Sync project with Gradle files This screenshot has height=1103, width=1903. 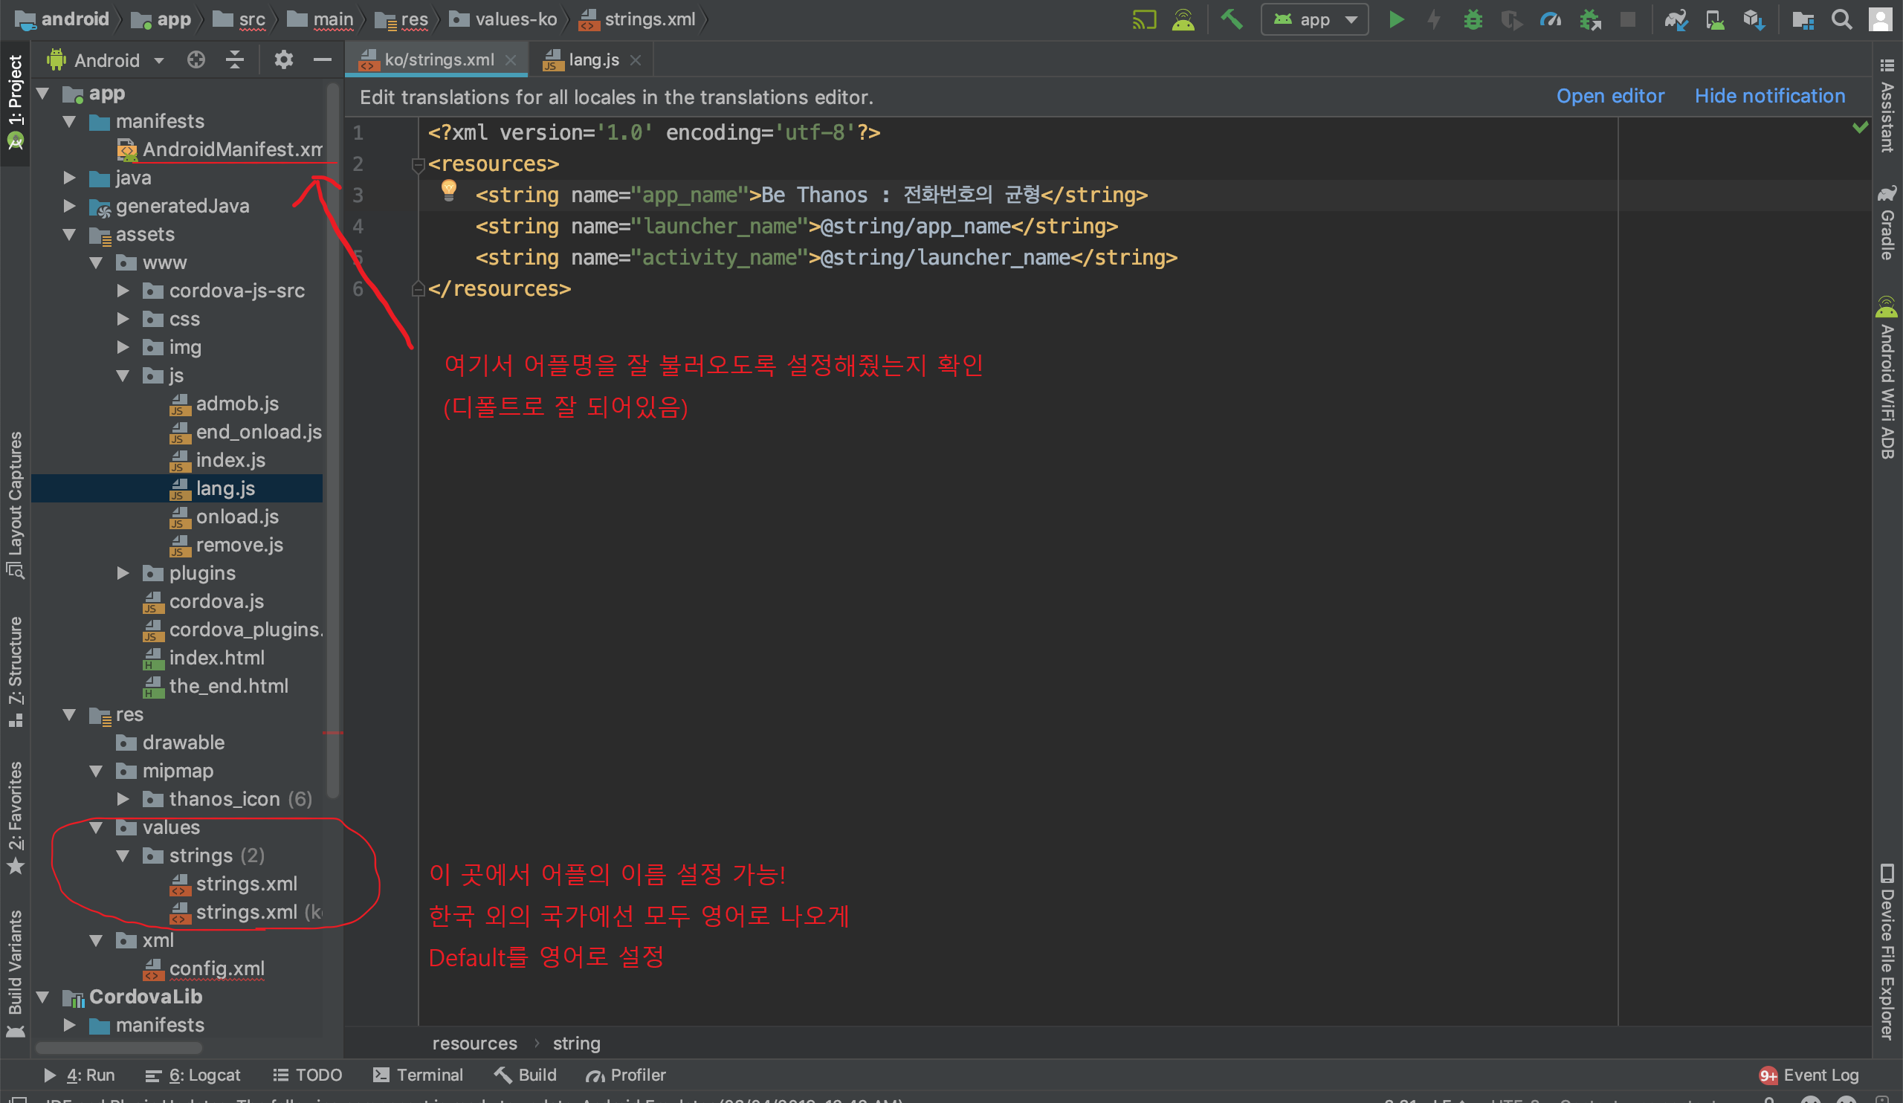[x=1675, y=19]
